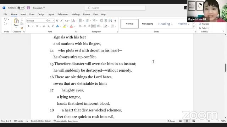227x127 pixels.
Task: Sort text with A-Z sort icon
Action: (111, 21)
